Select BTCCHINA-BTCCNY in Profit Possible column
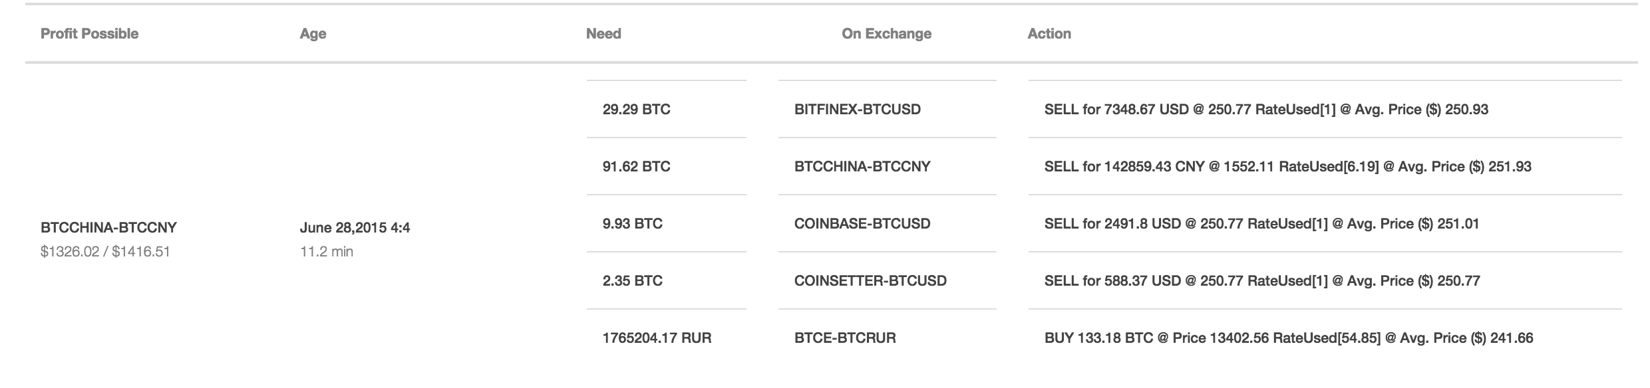The height and width of the screenshot is (388, 1650). tap(108, 228)
